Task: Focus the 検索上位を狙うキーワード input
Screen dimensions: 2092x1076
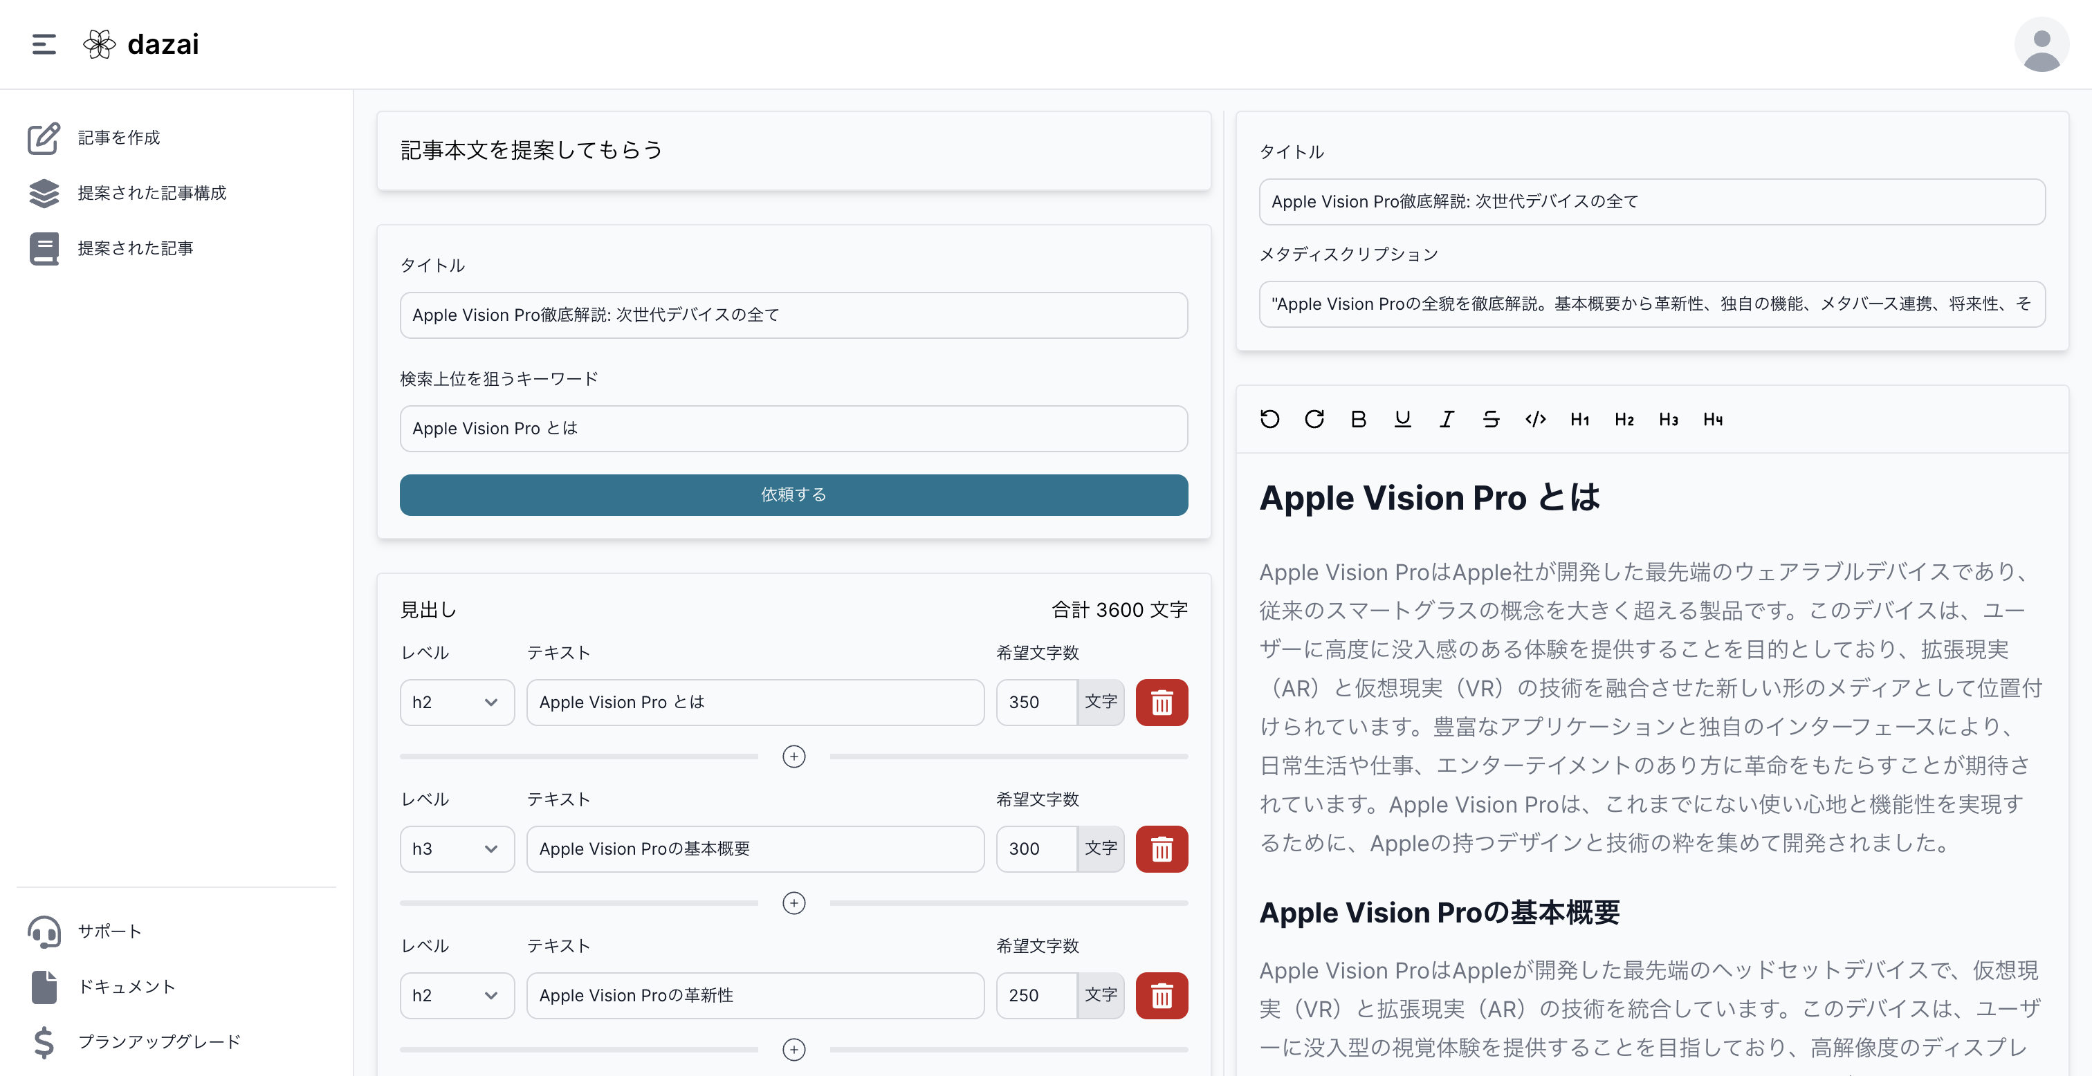Action: coord(793,429)
